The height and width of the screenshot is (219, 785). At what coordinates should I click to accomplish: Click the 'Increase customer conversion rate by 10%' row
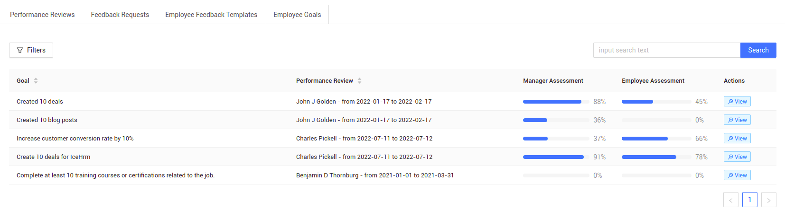click(x=392, y=139)
